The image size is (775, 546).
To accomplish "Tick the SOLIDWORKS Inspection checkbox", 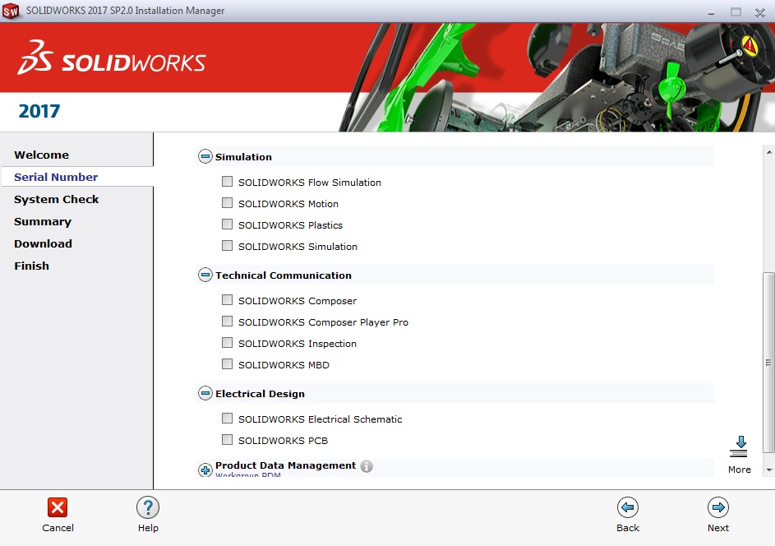I will pyautogui.click(x=228, y=342).
